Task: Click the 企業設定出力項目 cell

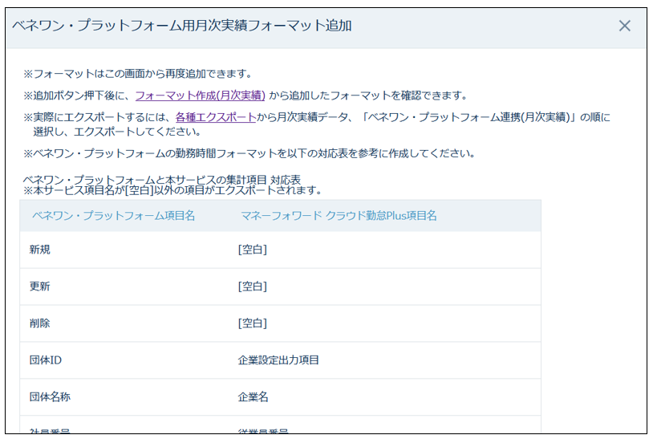Action: [278, 360]
